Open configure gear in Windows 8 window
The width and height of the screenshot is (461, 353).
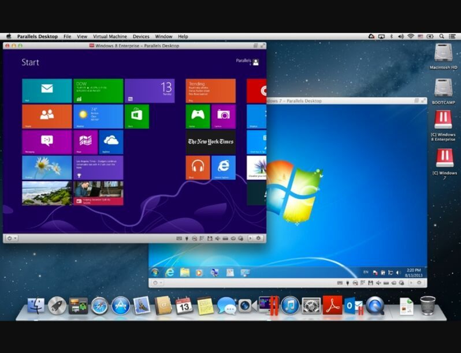(x=258, y=238)
